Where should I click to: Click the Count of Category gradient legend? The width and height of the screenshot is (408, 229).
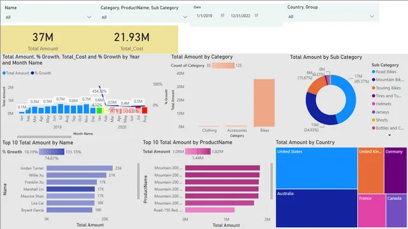223,66
